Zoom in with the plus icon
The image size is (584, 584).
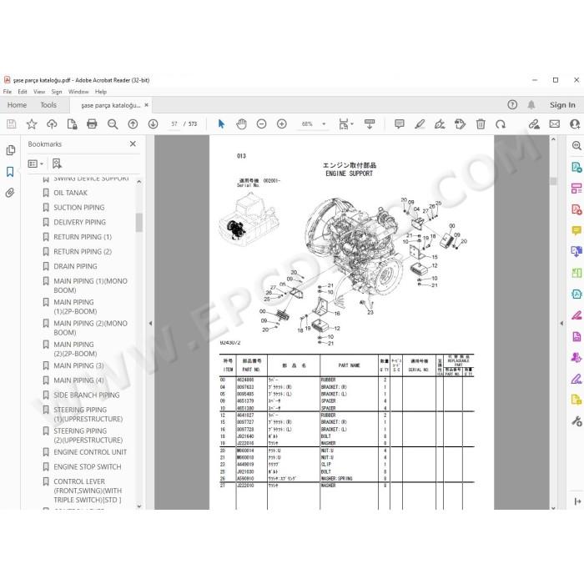click(x=282, y=124)
